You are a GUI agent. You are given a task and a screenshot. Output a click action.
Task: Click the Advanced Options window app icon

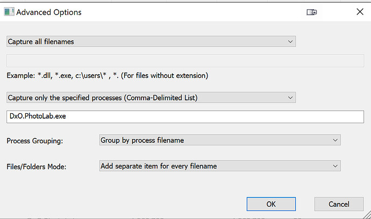[x=9, y=11]
